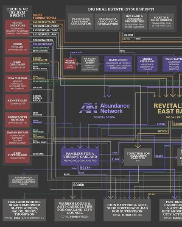
Task: Select the "$305K" amount label
Action: tap(79, 185)
